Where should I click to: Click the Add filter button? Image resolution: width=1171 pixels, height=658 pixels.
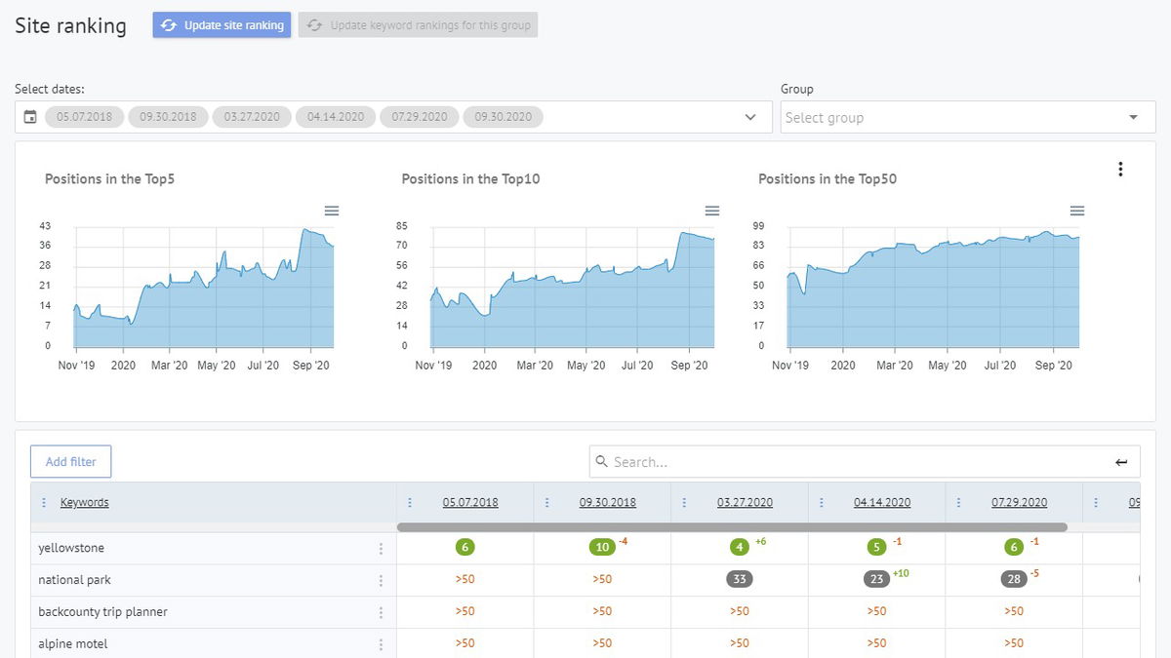(x=70, y=461)
